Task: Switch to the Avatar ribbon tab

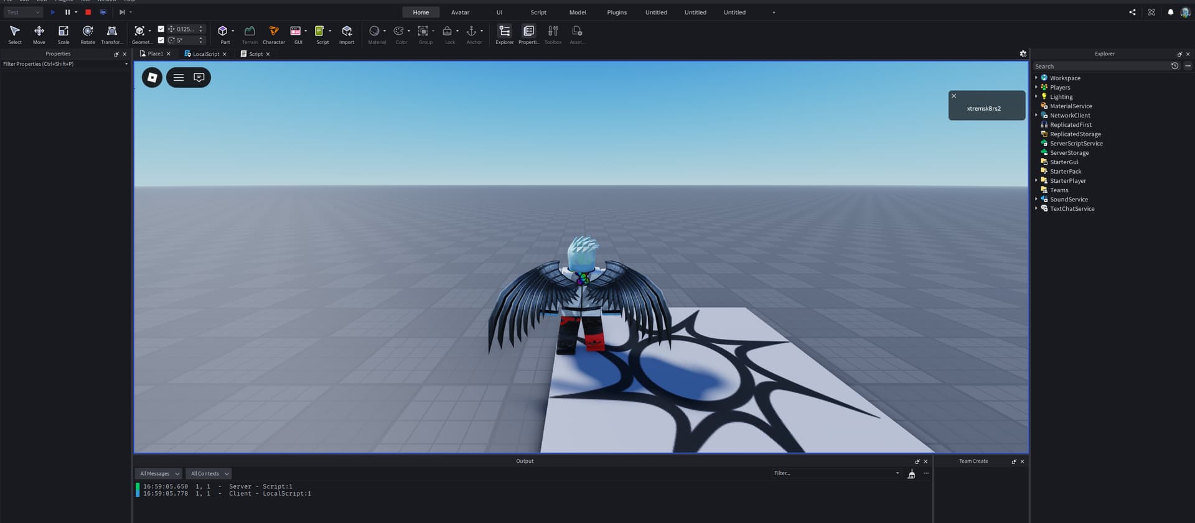Action: (460, 12)
